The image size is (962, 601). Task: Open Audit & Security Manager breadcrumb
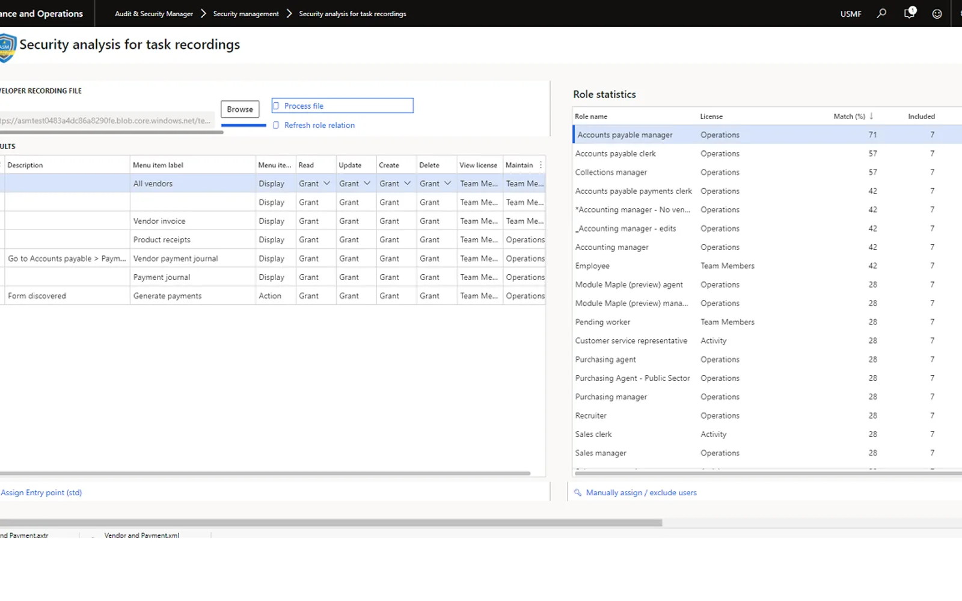tap(154, 13)
